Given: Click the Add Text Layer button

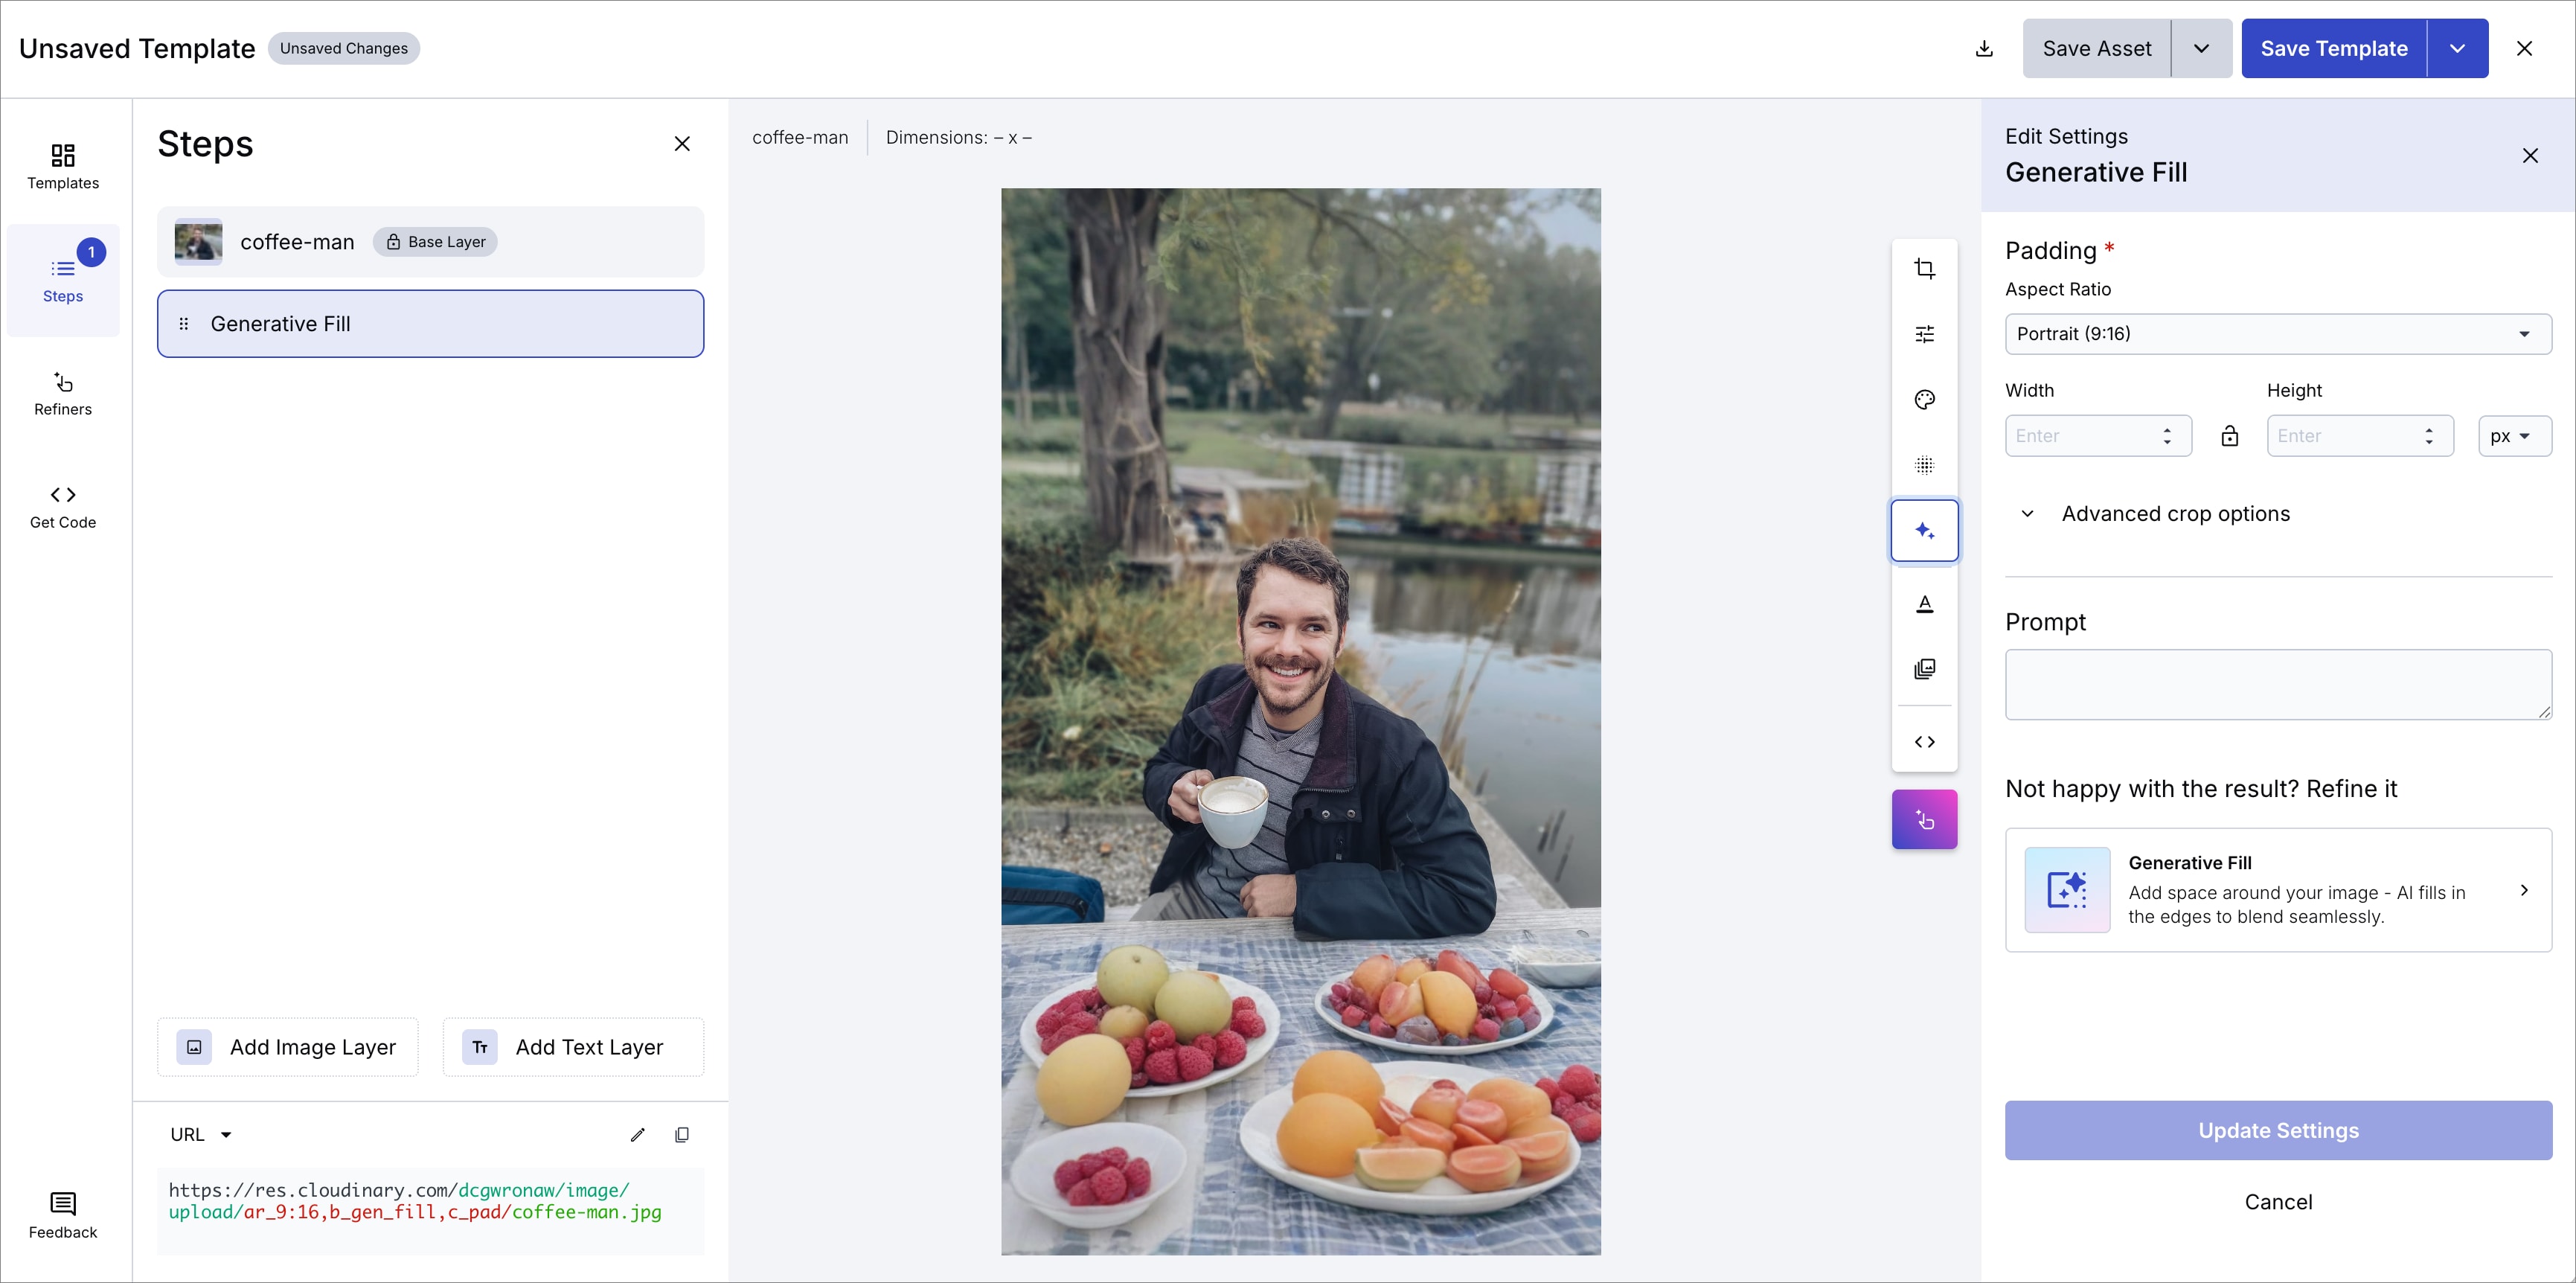Looking at the screenshot, I should pos(573,1047).
